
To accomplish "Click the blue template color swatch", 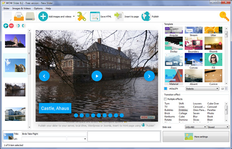I will tap(166, 89).
